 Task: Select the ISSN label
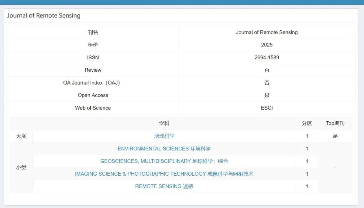pyautogui.click(x=93, y=58)
